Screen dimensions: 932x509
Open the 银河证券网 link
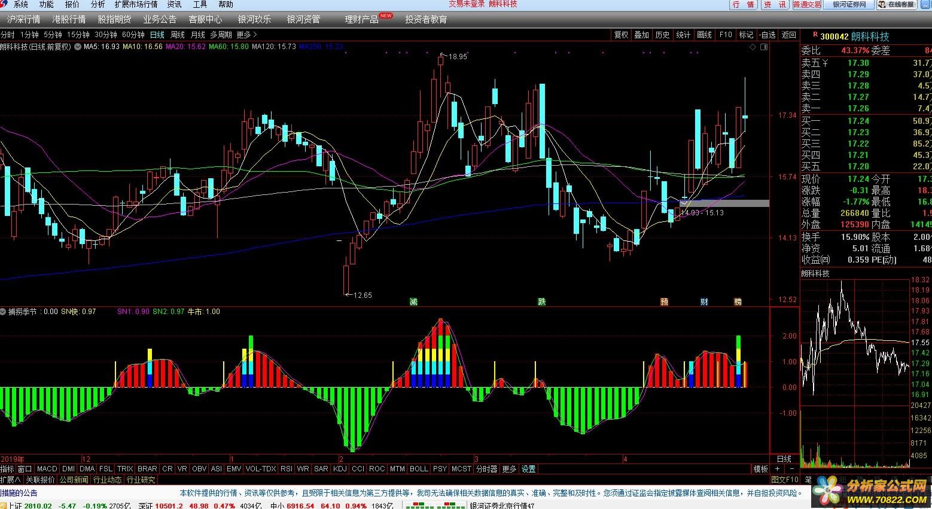point(849,5)
